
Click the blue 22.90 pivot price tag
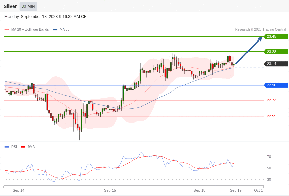276,85
